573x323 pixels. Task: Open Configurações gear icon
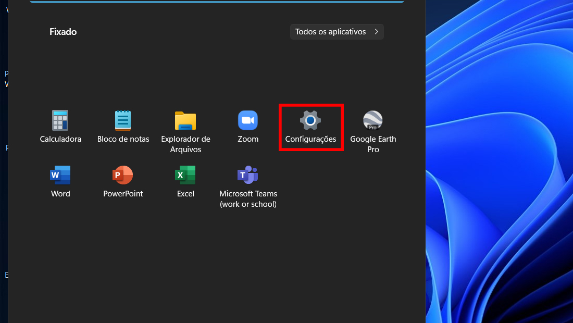pos(310,120)
